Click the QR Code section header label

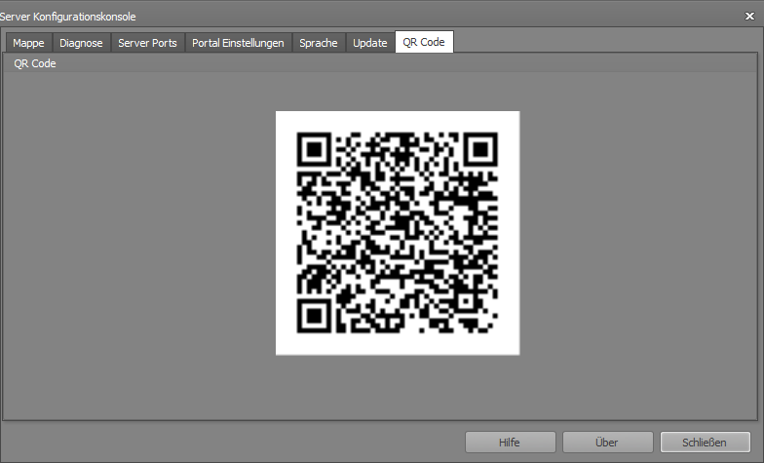click(x=35, y=64)
